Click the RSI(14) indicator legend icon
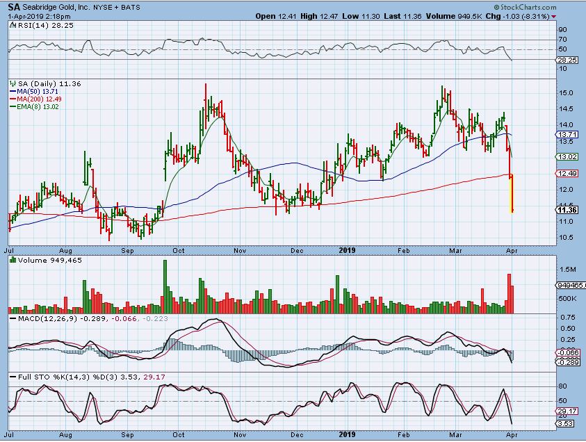586x442 pixels. point(12,25)
